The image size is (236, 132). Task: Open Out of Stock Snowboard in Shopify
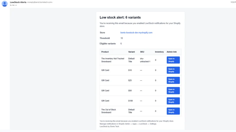(173, 111)
